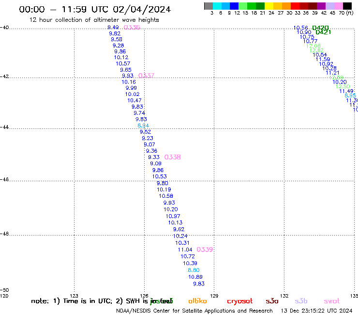Image resolution: width=358 pixels, height=315 pixels.
Task: Click the 'note: 1) Time is in UTC' text
Action: (x=72, y=301)
